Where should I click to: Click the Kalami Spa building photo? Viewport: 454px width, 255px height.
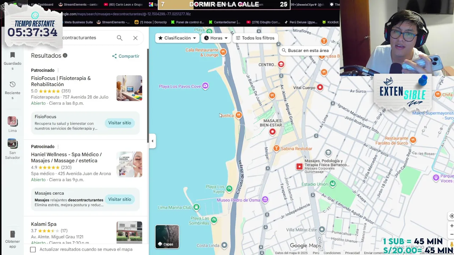coord(129,232)
